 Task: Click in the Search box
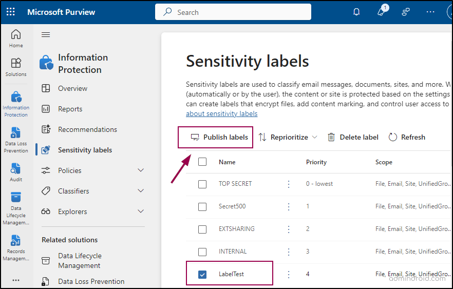coord(233,12)
